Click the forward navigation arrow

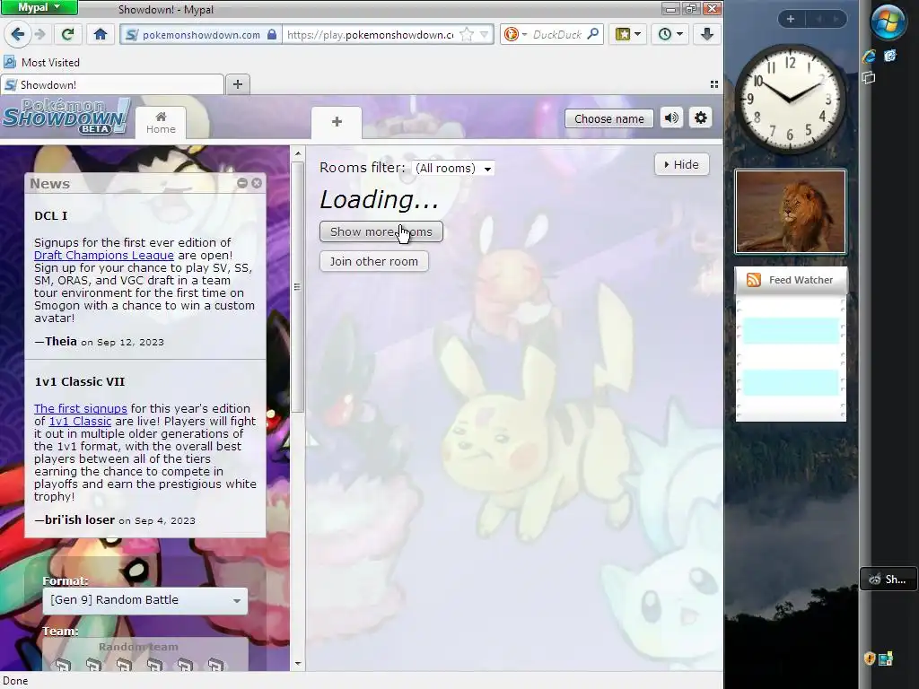40,34
